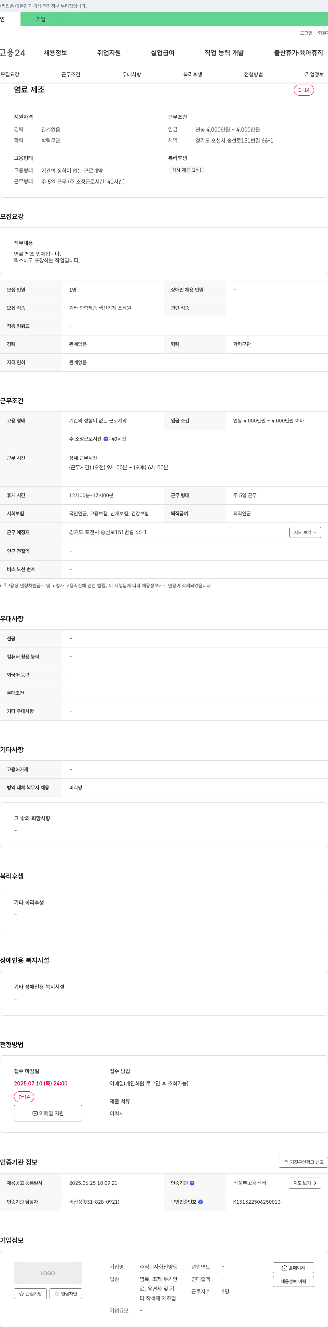Viewport: 328px width, 1327px height.
Task: Click the D-14 badge under 접수 마감일
Action: pyautogui.click(x=24, y=1097)
